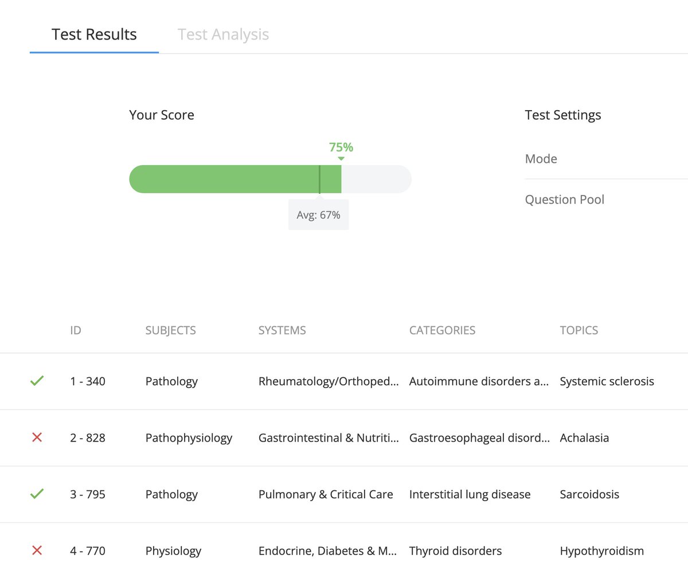Screen dimensions: 688x562
Task: Sort by the SYSTEMS column header
Action: (x=282, y=330)
